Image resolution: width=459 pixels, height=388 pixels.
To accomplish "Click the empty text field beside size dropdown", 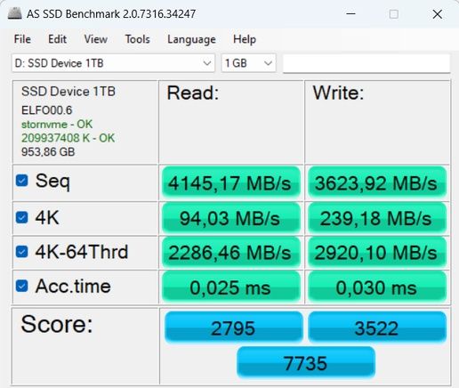I will tap(366, 63).
